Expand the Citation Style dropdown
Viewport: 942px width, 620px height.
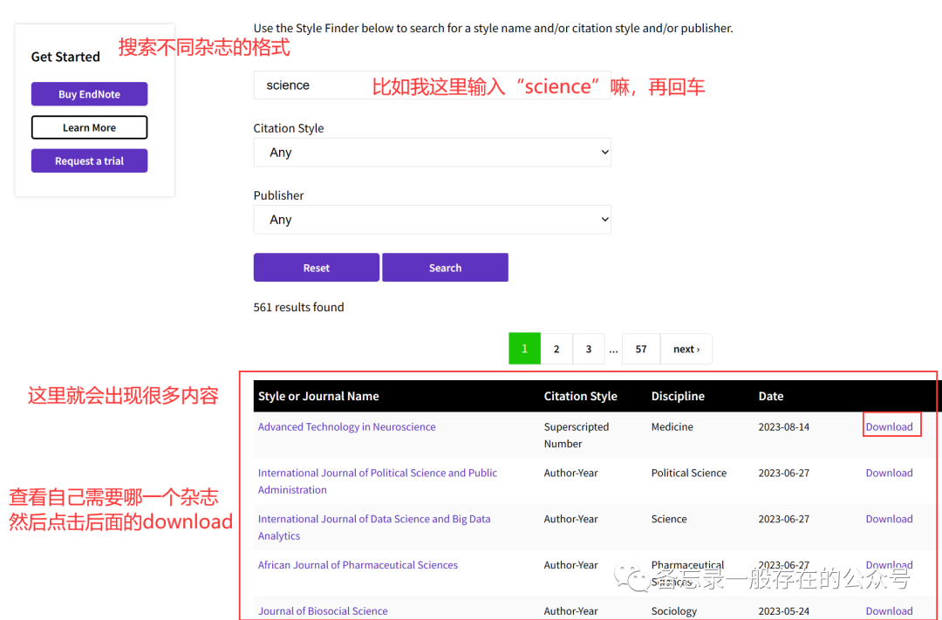[x=432, y=153]
